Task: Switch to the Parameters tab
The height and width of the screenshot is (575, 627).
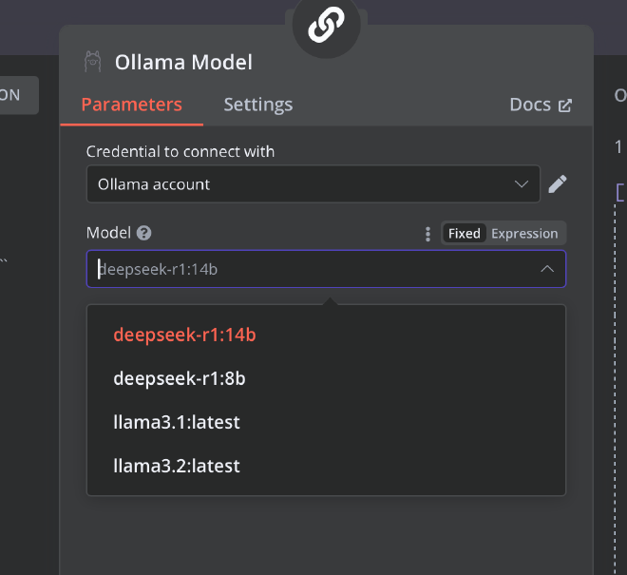Action: click(x=131, y=105)
